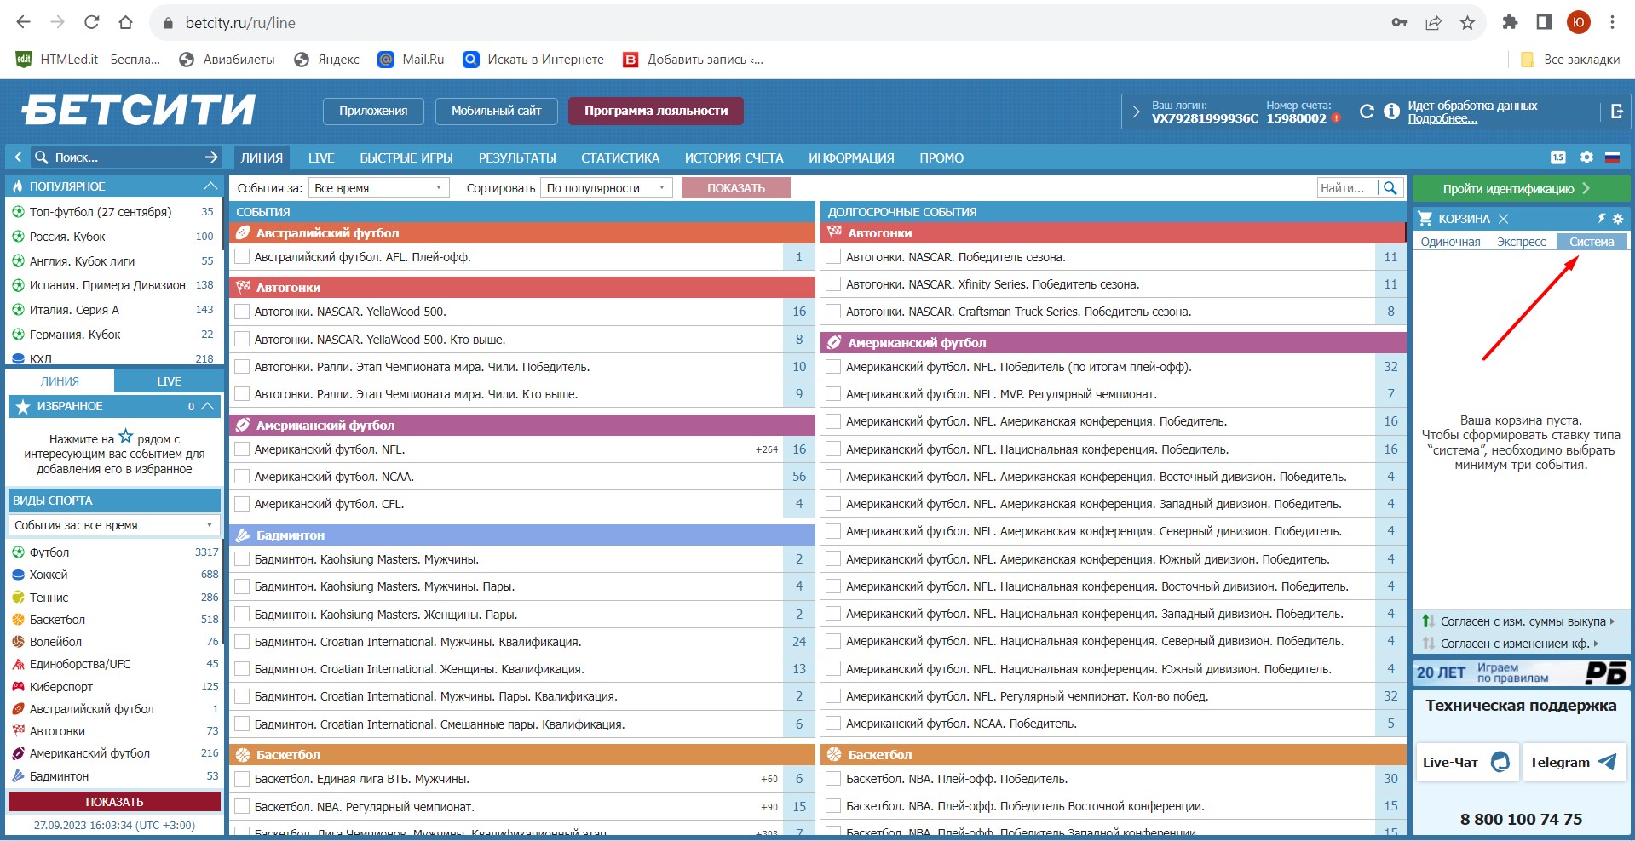Open site settings gear icon
This screenshot has height=841, width=1635.
pyautogui.click(x=1586, y=157)
